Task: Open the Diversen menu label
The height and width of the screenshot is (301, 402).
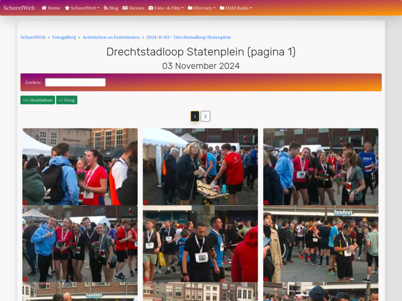Action: tap(203, 8)
